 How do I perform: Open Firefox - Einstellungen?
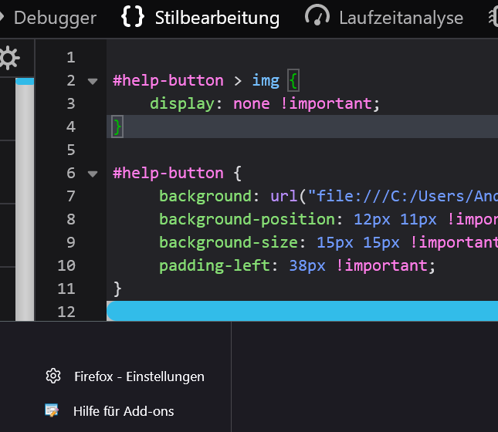pos(139,376)
